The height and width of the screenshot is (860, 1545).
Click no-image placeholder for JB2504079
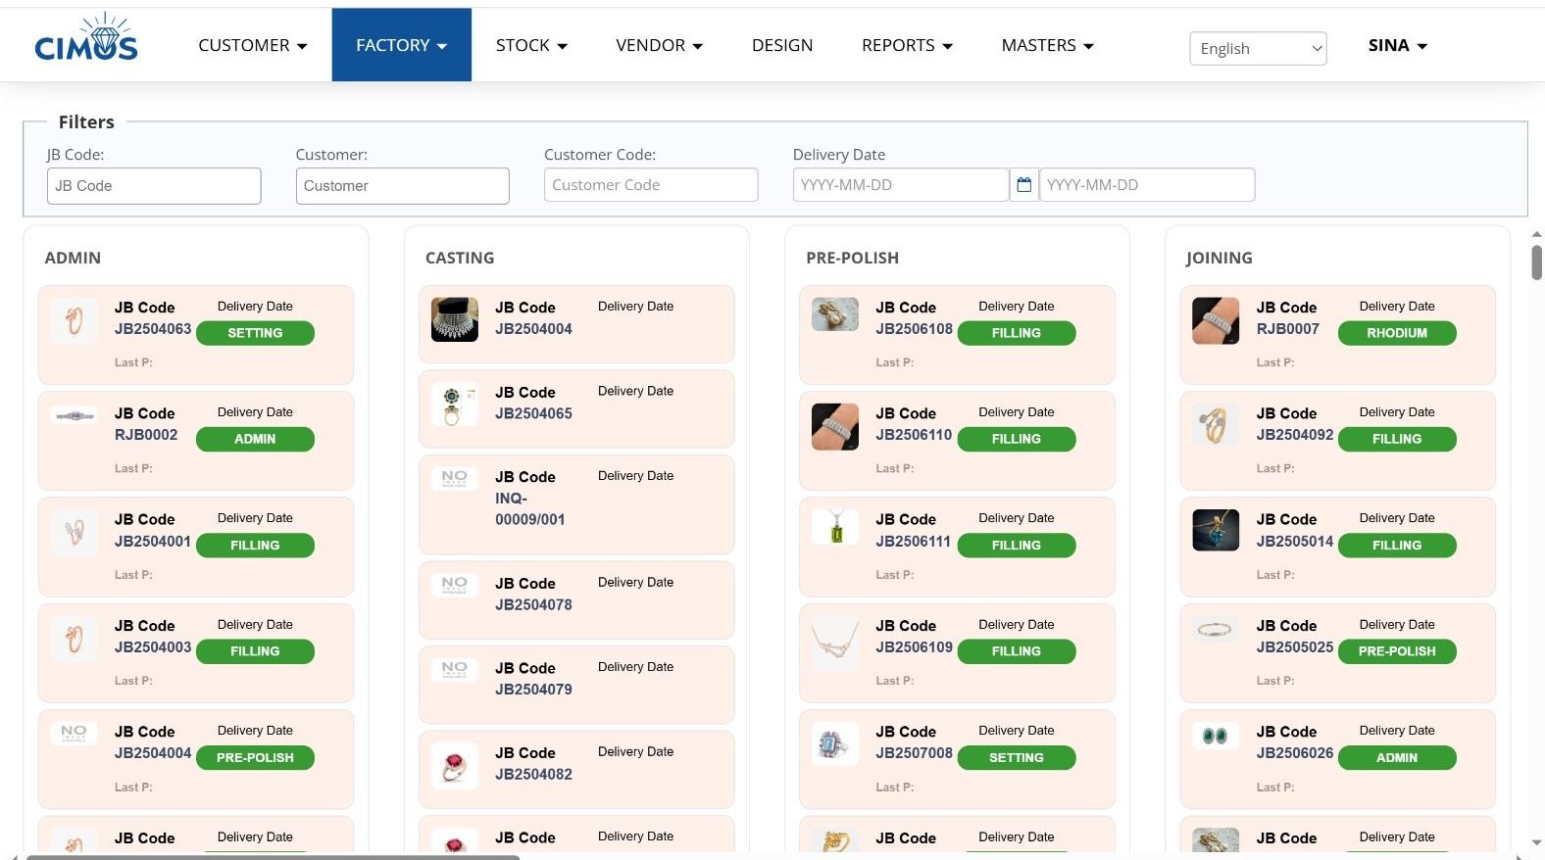pyautogui.click(x=455, y=670)
